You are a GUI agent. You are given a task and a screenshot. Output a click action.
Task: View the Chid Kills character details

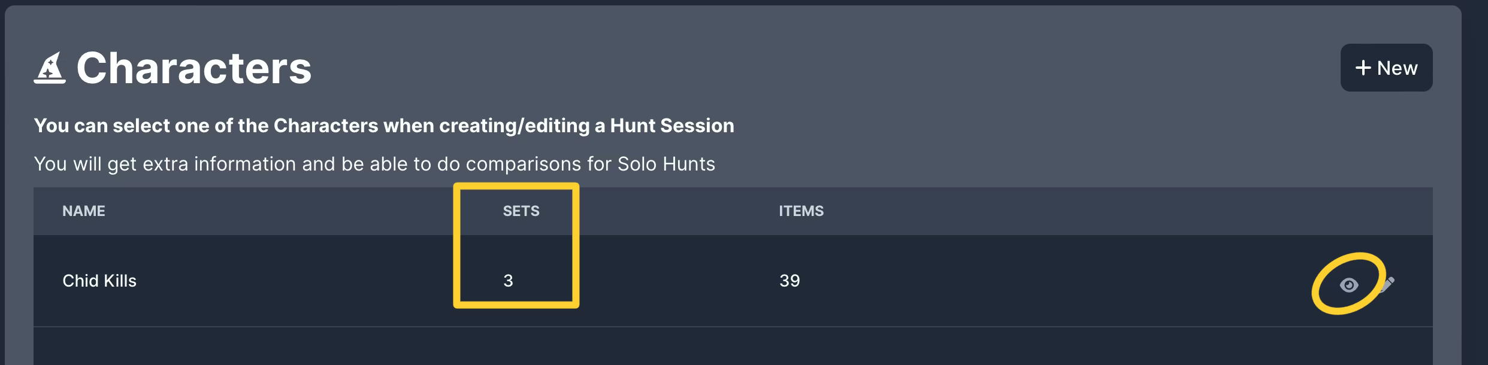[1348, 285]
